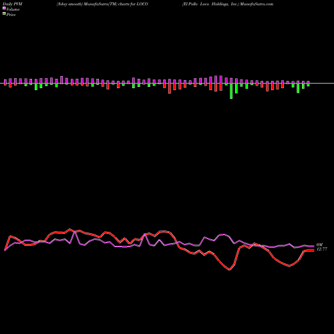Click the red-green Price legend swatch

click(4, 14)
